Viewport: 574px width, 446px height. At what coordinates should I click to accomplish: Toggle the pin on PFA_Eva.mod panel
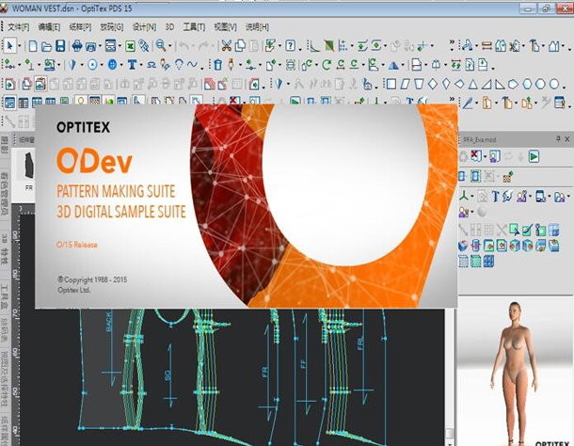coord(558,138)
